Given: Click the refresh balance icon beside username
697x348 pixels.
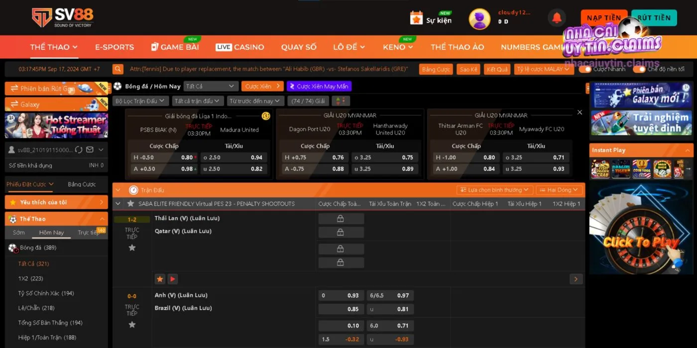Looking at the screenshot, I should [x=78, y=150].
